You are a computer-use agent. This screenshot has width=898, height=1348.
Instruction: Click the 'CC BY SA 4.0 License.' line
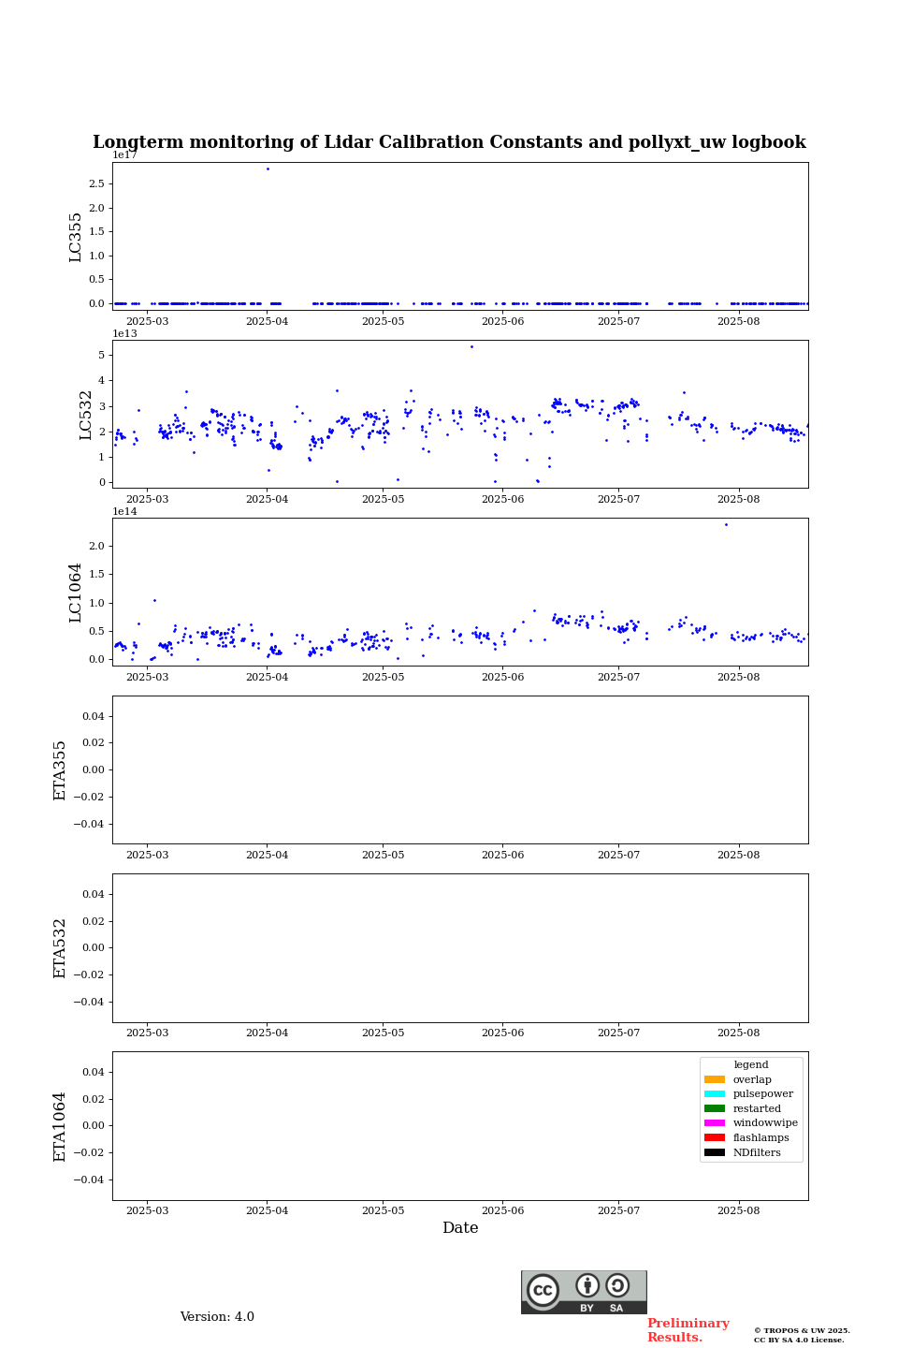(x=799, y=1340)
